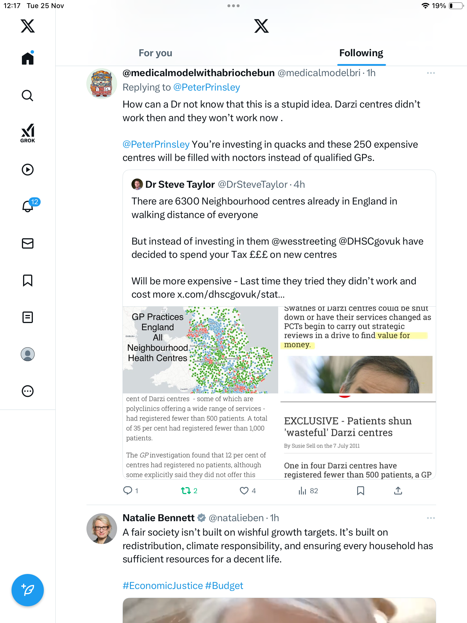Tap the #EconomicJustice hashtag
The width and height of the screenshot is (467, 623).
pos(163,586)
